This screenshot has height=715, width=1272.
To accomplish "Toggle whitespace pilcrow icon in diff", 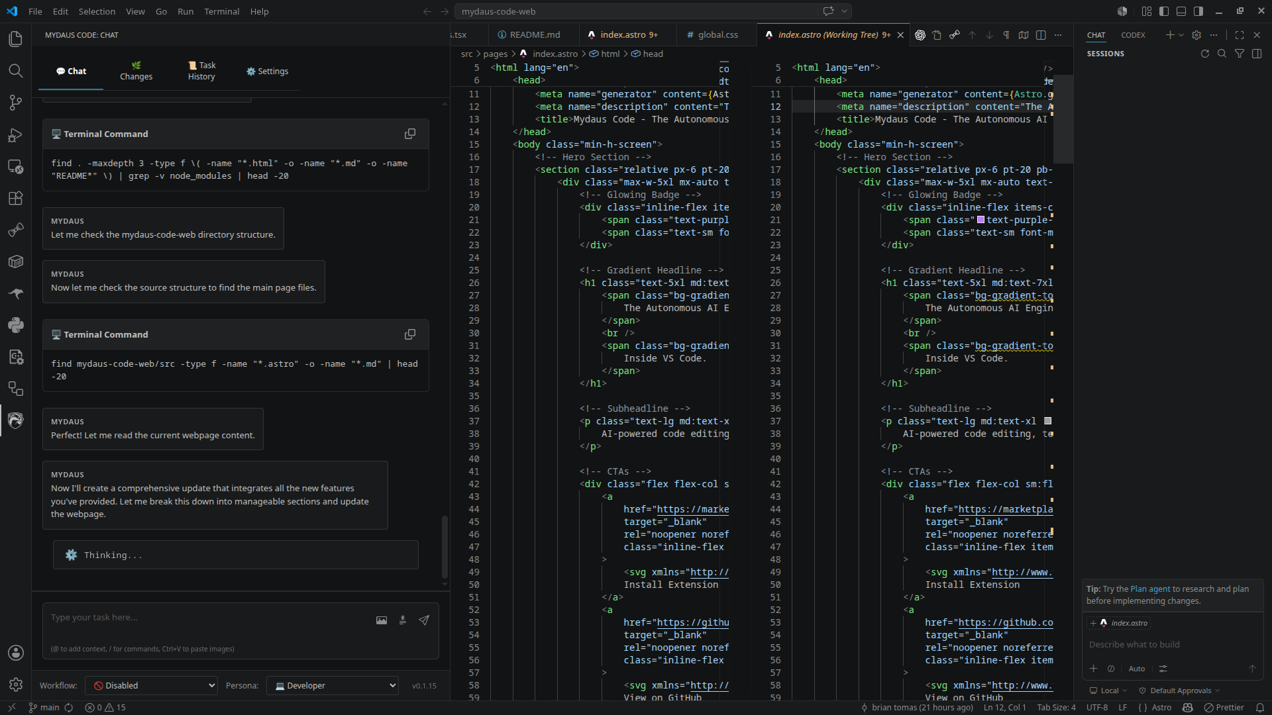I will 1006,35.
